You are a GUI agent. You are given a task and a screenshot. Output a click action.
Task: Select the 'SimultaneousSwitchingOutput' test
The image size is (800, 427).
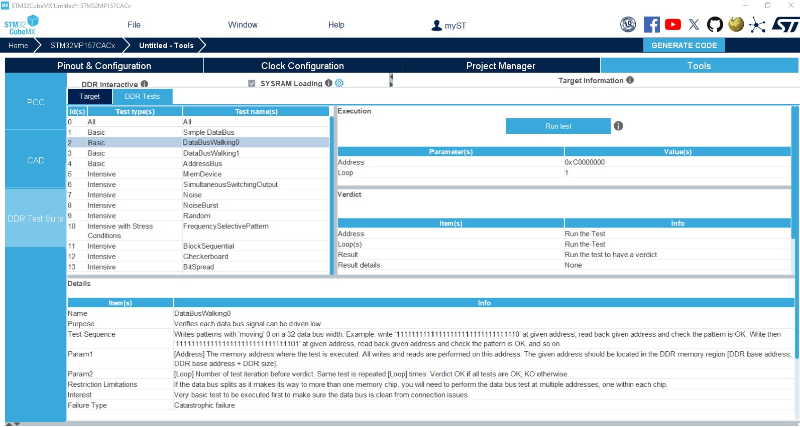click(198, 184)
